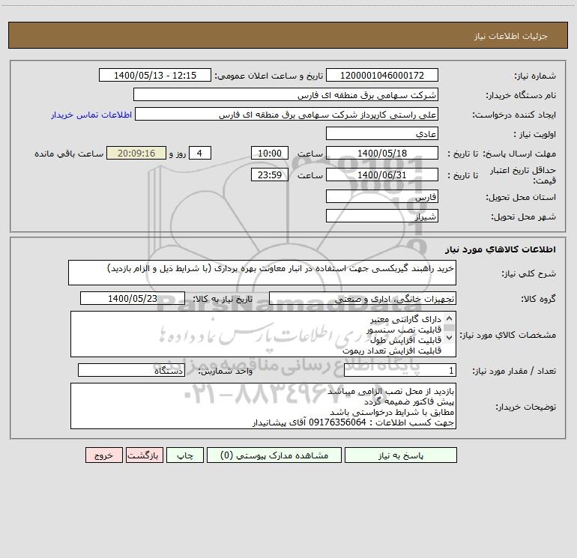Click the general need description textbox
This screenshot has height=558, width=577.
pos(262,273)
